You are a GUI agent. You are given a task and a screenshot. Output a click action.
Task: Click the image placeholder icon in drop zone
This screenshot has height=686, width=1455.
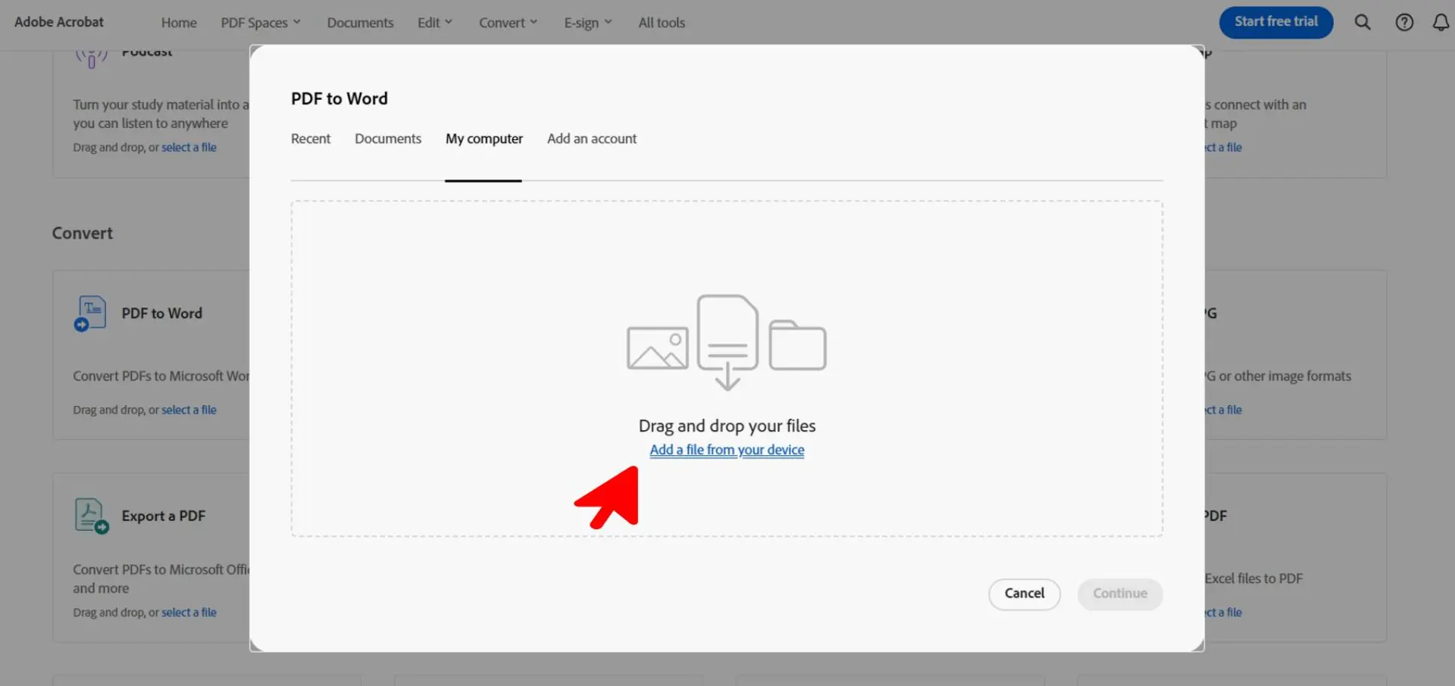(657, 348)
